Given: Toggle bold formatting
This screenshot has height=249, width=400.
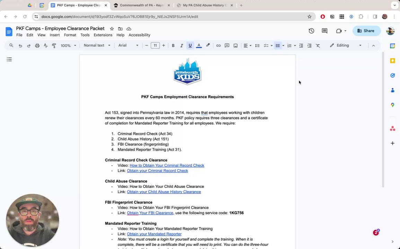Looking at the screenshot, I should click(x=173, y=46).
